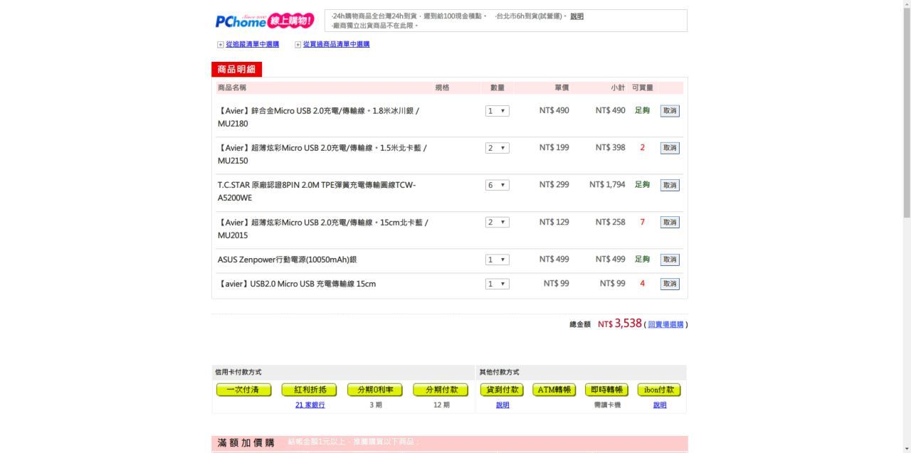The image size is (911, 453).
Task: Cancel the Avier MU2180 item
Action: [x=670, y=111]
